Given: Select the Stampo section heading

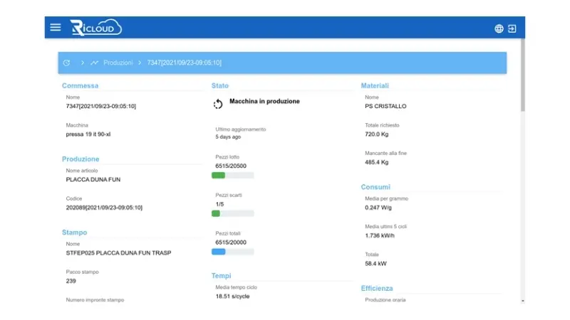Looking at the screenshot, I should point(75,233).
